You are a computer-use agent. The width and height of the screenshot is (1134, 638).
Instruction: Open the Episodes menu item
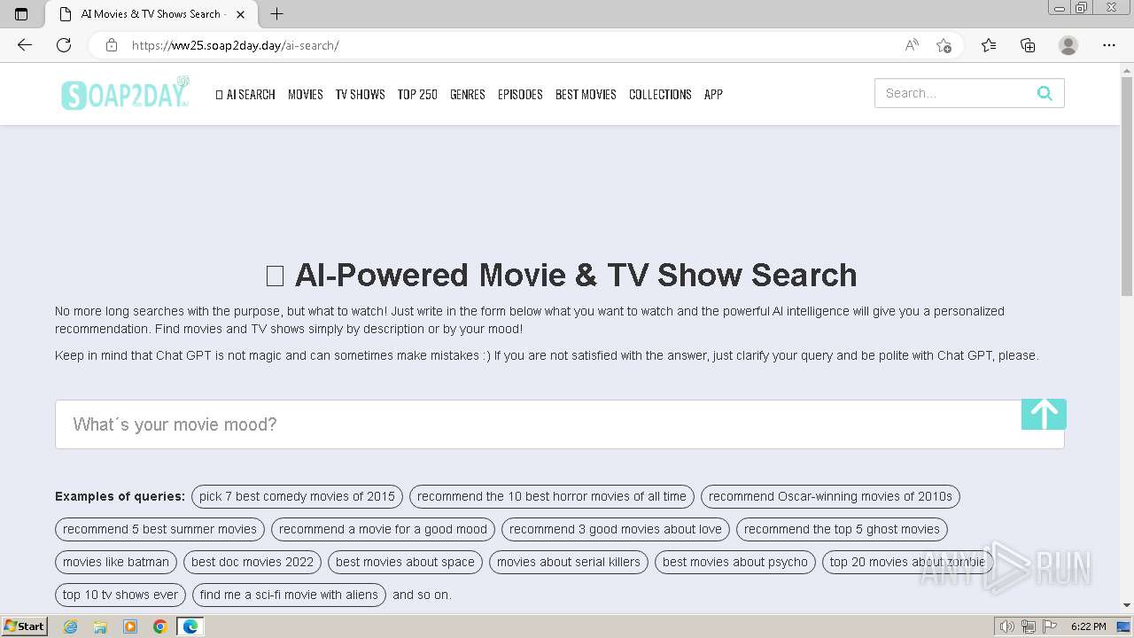pos(520,94)
